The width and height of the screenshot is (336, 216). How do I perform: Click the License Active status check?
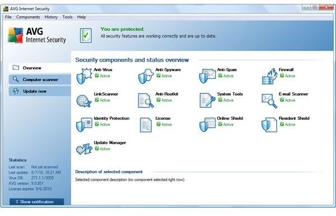pos(158,124)
